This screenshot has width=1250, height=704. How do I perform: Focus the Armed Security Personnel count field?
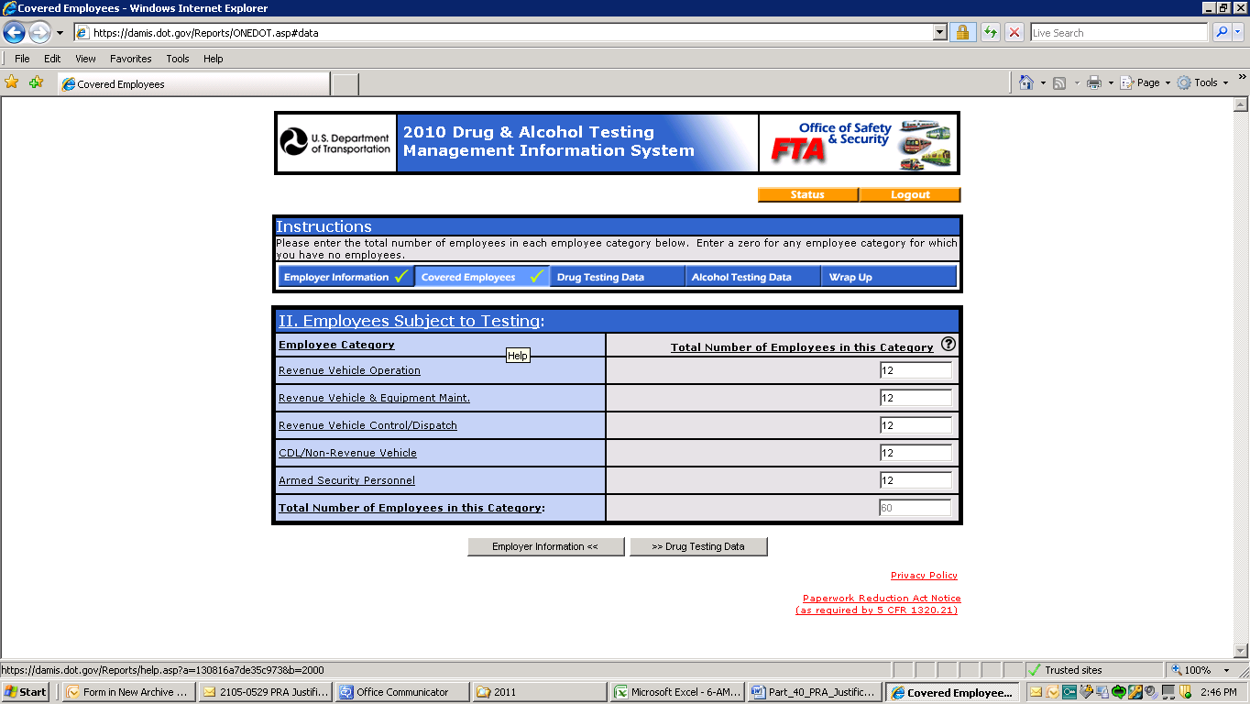click(x=916, y=480)
